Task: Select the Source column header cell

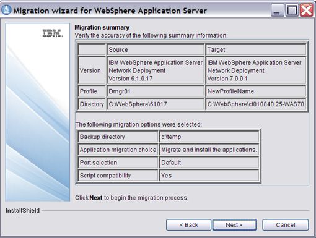Action: [x=156, y=49]
